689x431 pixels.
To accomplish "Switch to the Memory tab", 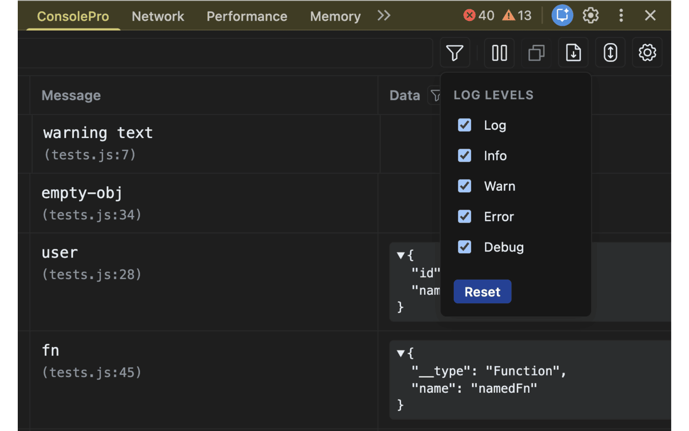I will (335, 16).
